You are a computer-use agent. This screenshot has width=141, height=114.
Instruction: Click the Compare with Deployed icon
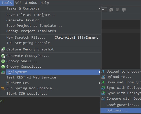pos(103,99)
